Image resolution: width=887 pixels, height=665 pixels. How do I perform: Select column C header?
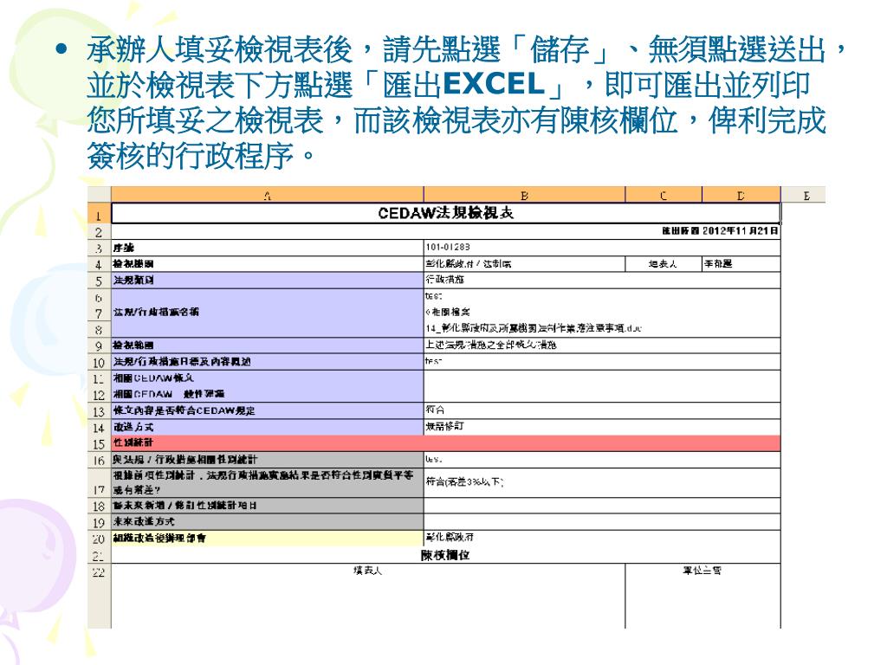pyautogui.click(x=664, y=195)
